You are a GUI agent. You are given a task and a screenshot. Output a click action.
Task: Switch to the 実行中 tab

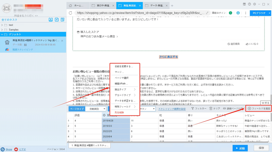pos(103,6)
